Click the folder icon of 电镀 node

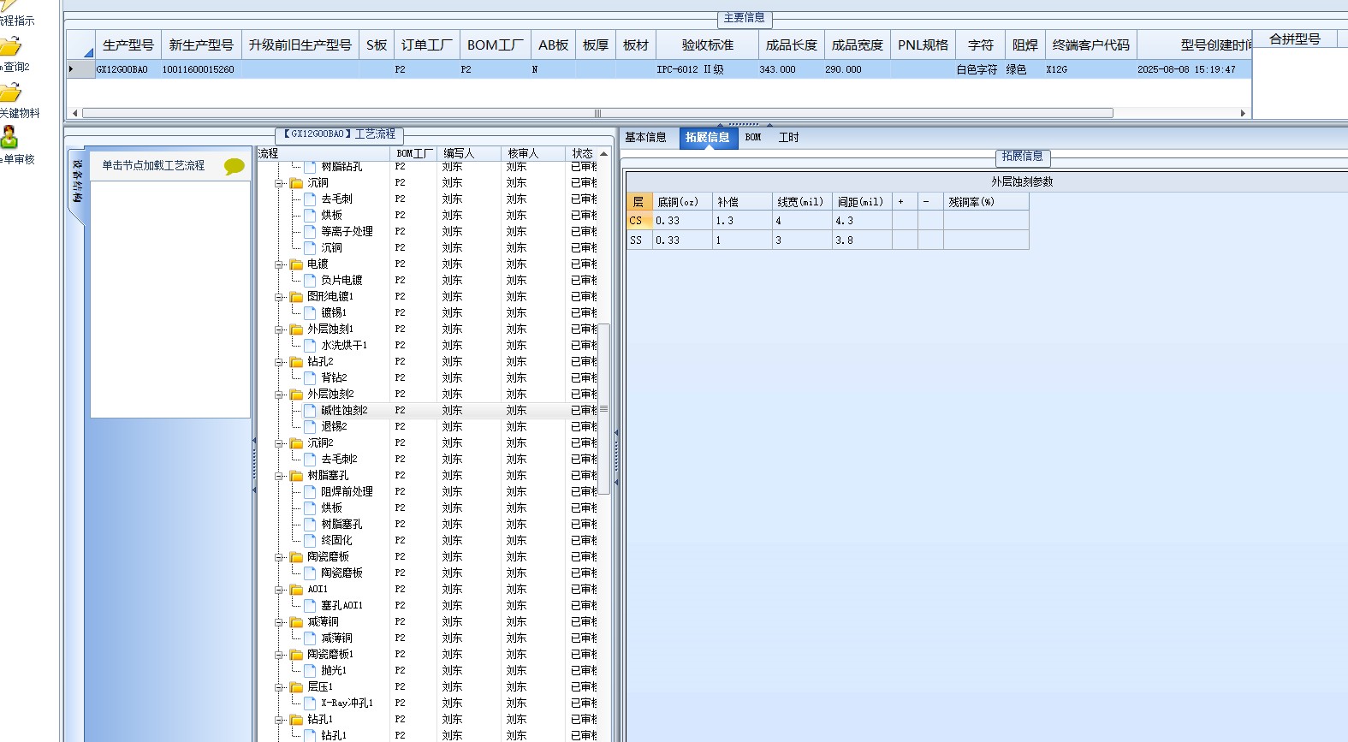296,264
